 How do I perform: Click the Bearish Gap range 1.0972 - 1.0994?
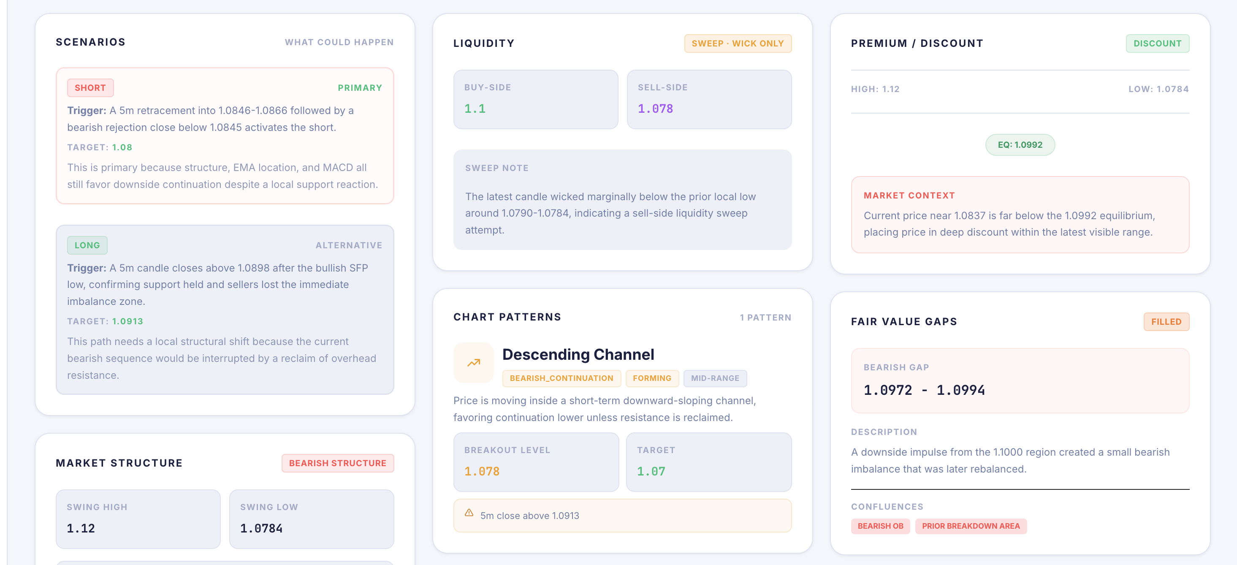pyautogui.click(x=924, y=390)
